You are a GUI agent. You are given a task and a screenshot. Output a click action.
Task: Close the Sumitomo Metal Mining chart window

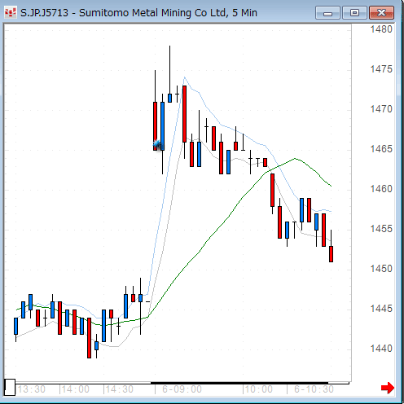coord(381,13)
